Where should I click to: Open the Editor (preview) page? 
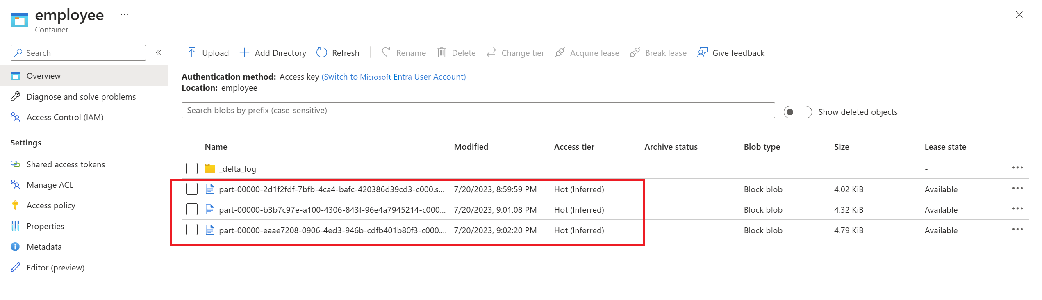click(55, 268)
